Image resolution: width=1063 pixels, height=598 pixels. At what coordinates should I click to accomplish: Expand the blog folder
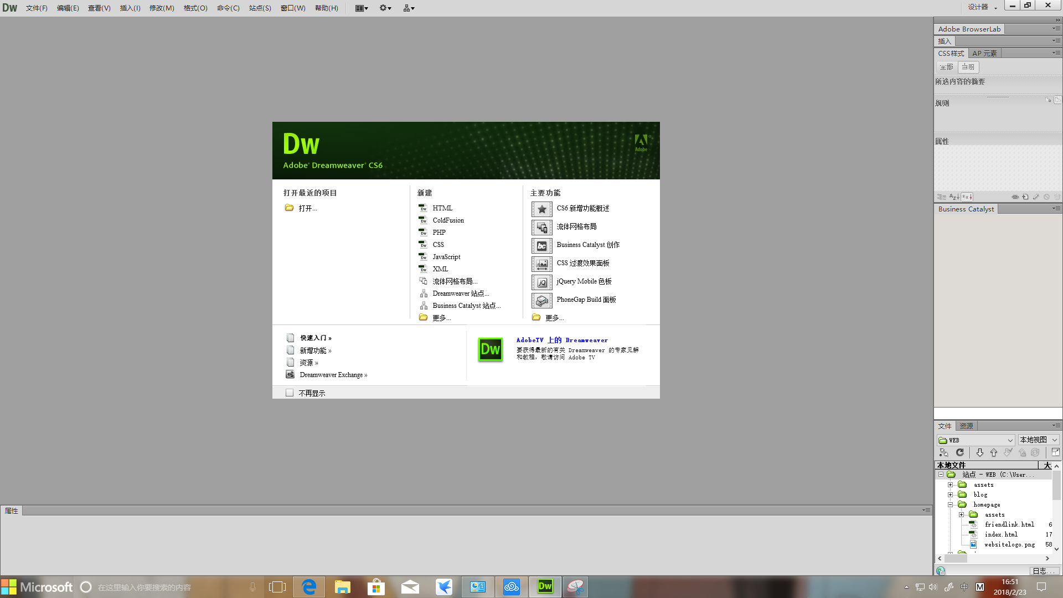(951, 494)
